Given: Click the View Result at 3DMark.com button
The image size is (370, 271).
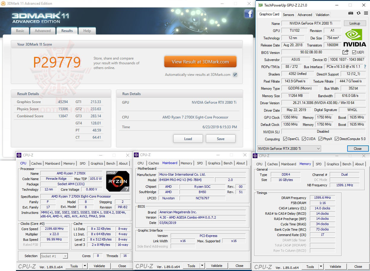Looking at the screenshot, I should (200, 61).
